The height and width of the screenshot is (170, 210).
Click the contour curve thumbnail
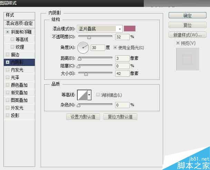tap(82, 95)
